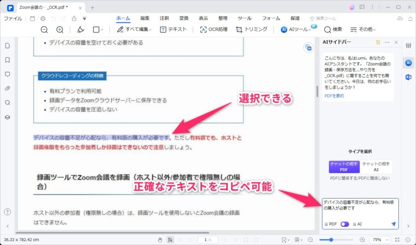Choose チャットの相手 AI mode
The height and width of the screenshot is (245, 416).
376,167
